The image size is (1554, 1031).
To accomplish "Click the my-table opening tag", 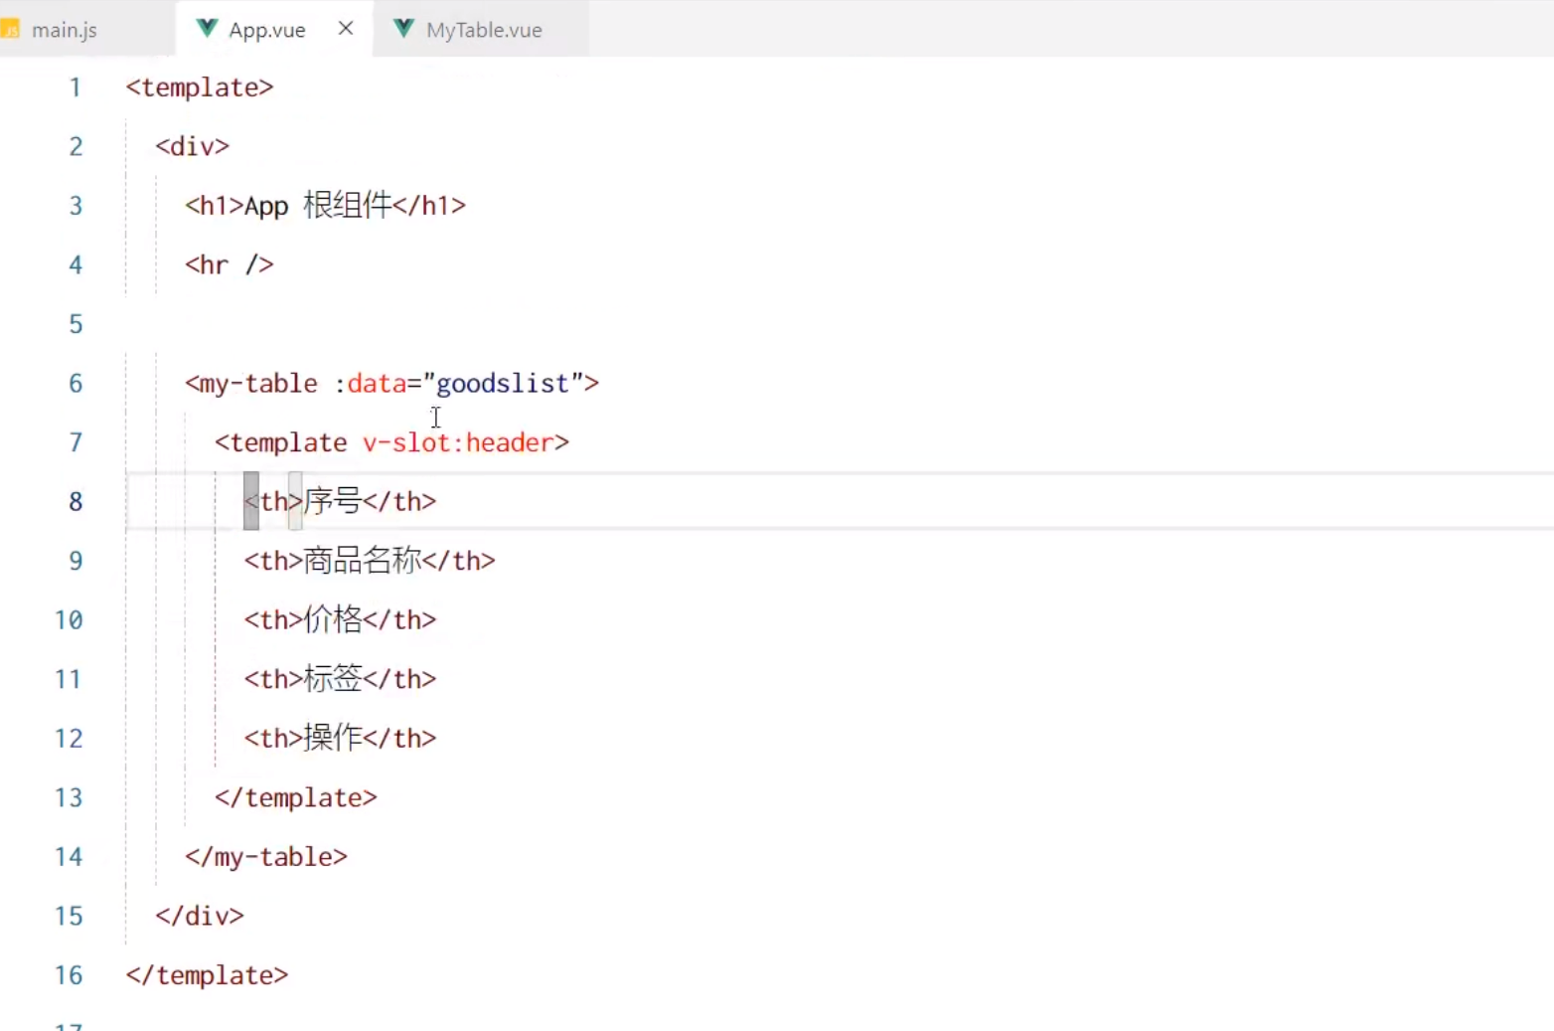I will pyautogui.click(x=250, y=384).
